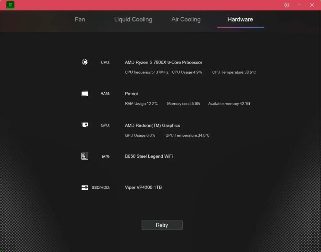The image size is (321, 252).
Task: Click the green app logo icon
Action: [10, 5]
